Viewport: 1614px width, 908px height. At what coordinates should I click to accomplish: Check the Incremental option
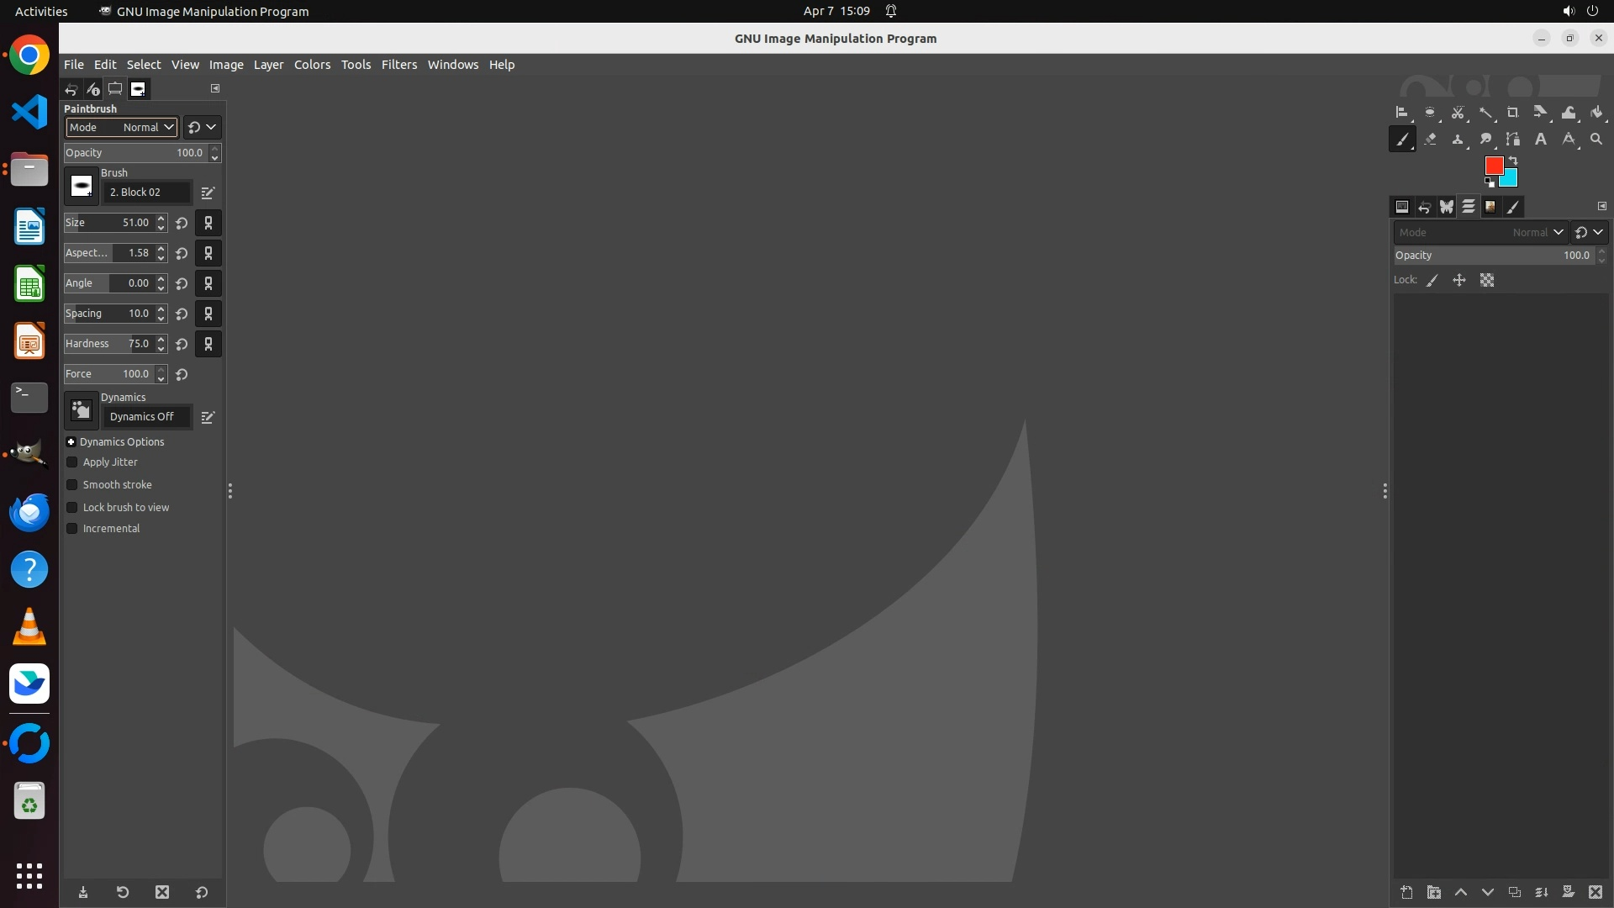pos(72,529)
